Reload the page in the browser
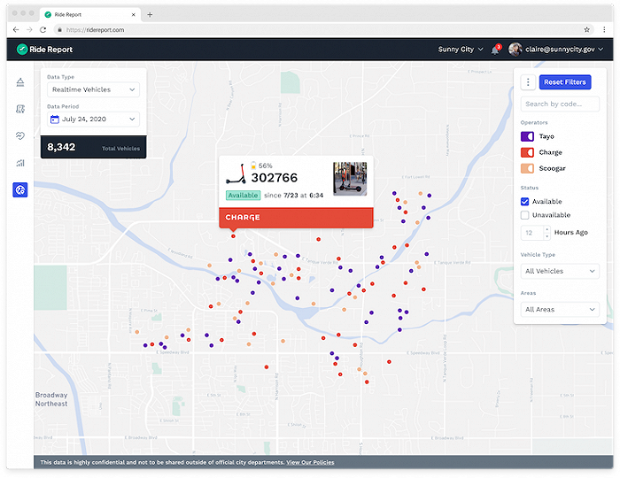620x478 pixels. coord(42,29)
